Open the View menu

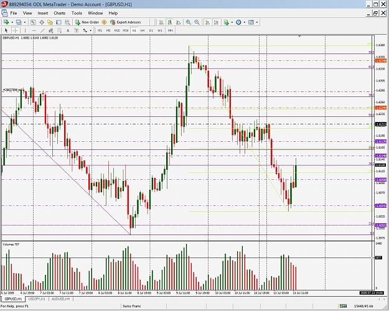click(27, 13)
